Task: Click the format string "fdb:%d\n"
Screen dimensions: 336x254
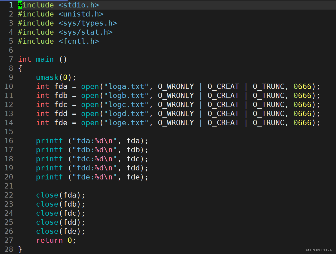Action: [x=94, y=150]
